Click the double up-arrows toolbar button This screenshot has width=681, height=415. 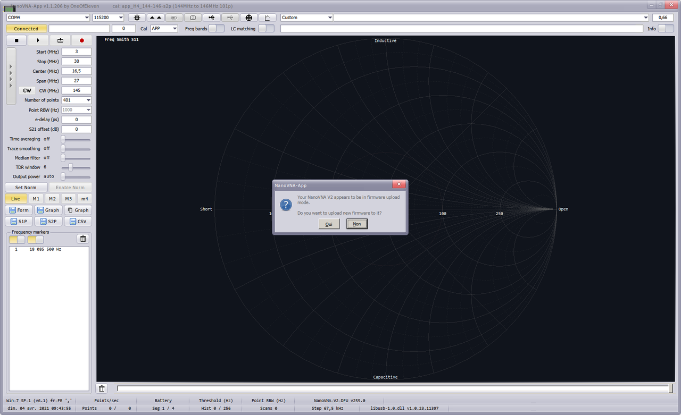155,18
